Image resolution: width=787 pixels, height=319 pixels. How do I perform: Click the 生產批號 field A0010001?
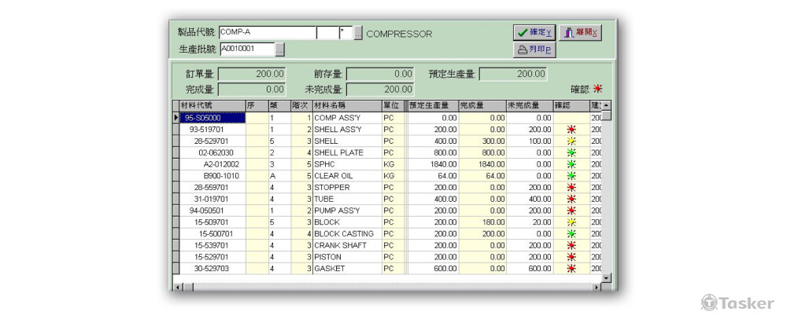click(247, 49)
